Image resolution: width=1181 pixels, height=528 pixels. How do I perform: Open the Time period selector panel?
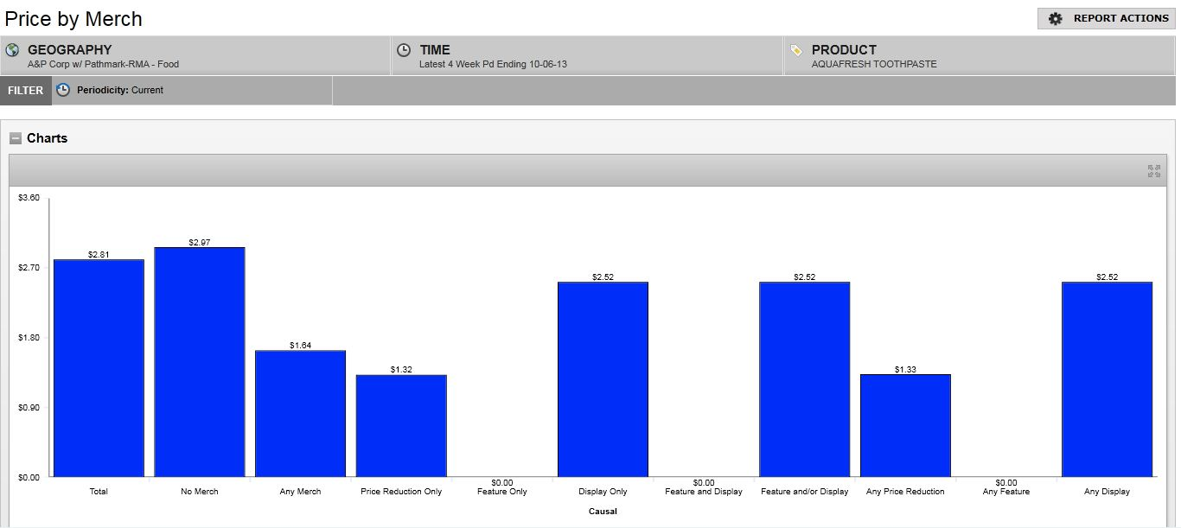(588, 56)
